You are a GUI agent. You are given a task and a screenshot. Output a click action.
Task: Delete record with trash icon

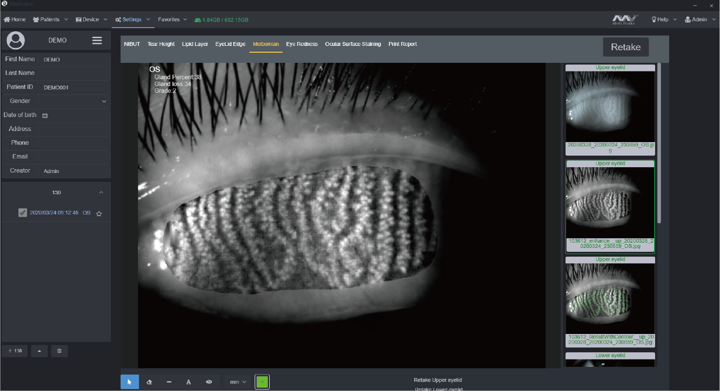coord(59,351)
